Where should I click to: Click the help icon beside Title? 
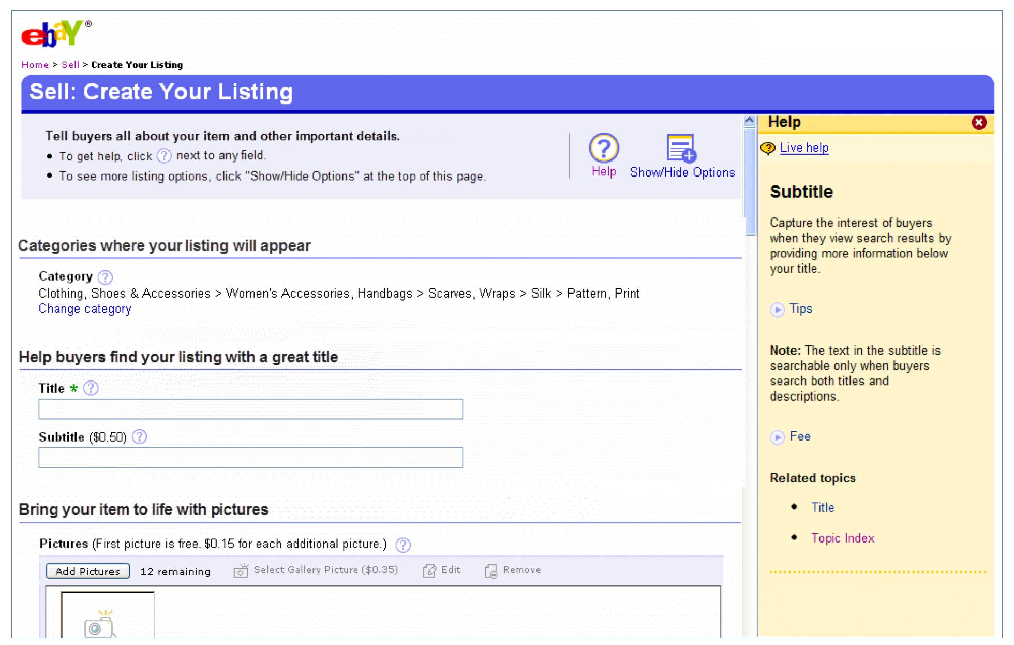[x=91, y=388]
